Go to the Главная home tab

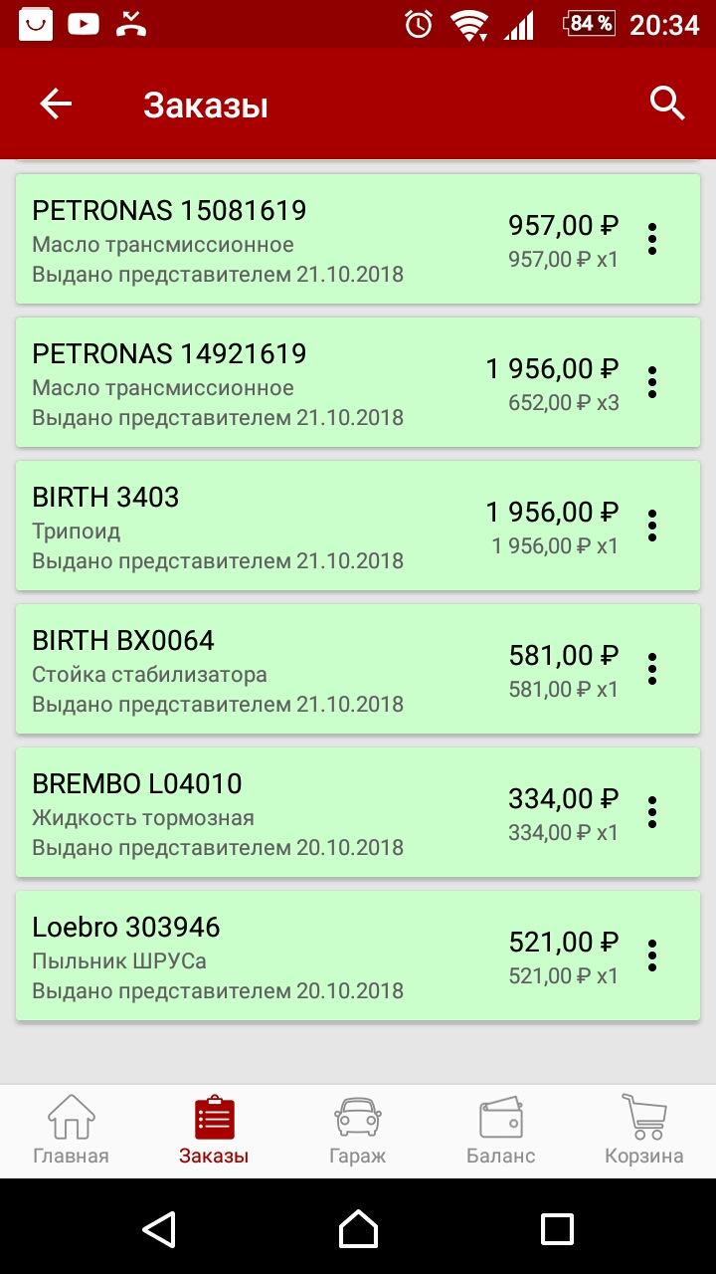click(71, 1131)
